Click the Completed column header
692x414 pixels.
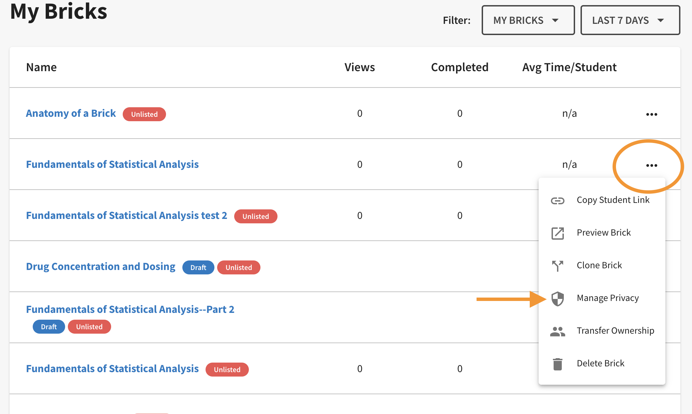point(460,67)
